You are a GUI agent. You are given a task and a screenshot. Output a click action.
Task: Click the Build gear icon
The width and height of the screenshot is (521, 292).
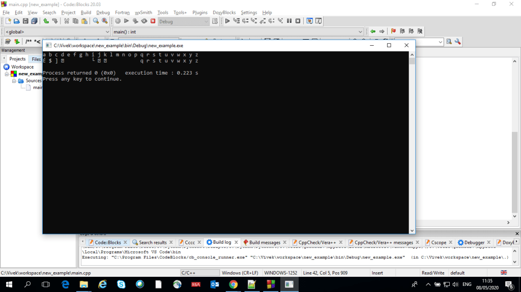click(118, 21)
